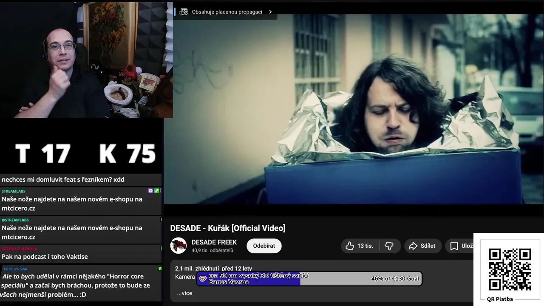Click the 'T 17' counter
544x306 pixels.
[42, 154]
